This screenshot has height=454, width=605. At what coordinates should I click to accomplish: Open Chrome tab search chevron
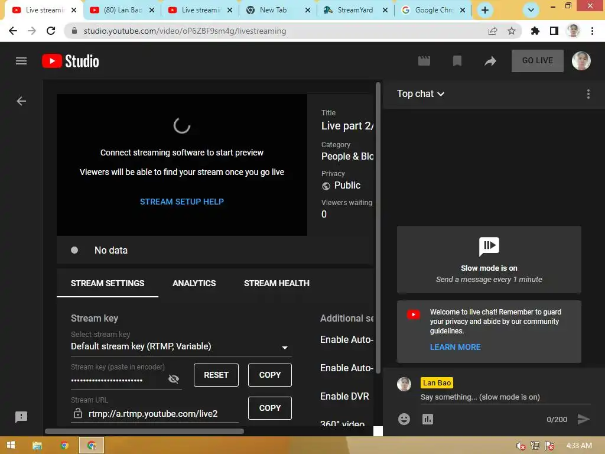[531, 10]
